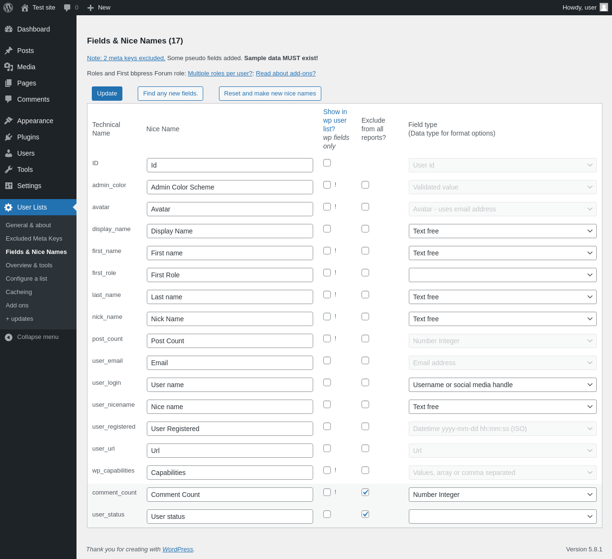Click the WordPress logo icon

[x=8, y=8]
